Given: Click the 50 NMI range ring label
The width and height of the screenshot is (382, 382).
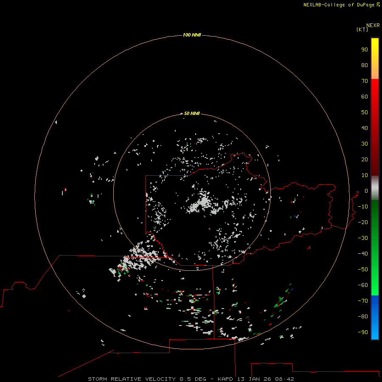Looking at the screenshot, I should pyautogui.click(x=192, y=113).
